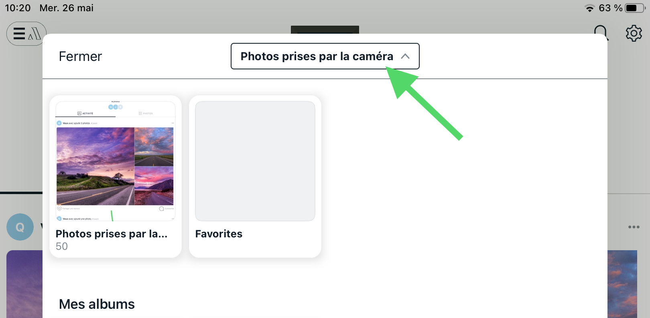
Task: Click the "Photos prises par la..." album title
Action: [112, 234]
